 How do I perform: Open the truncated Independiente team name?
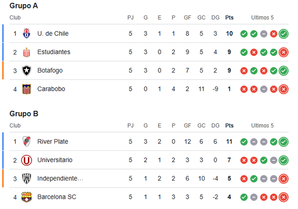60,178
